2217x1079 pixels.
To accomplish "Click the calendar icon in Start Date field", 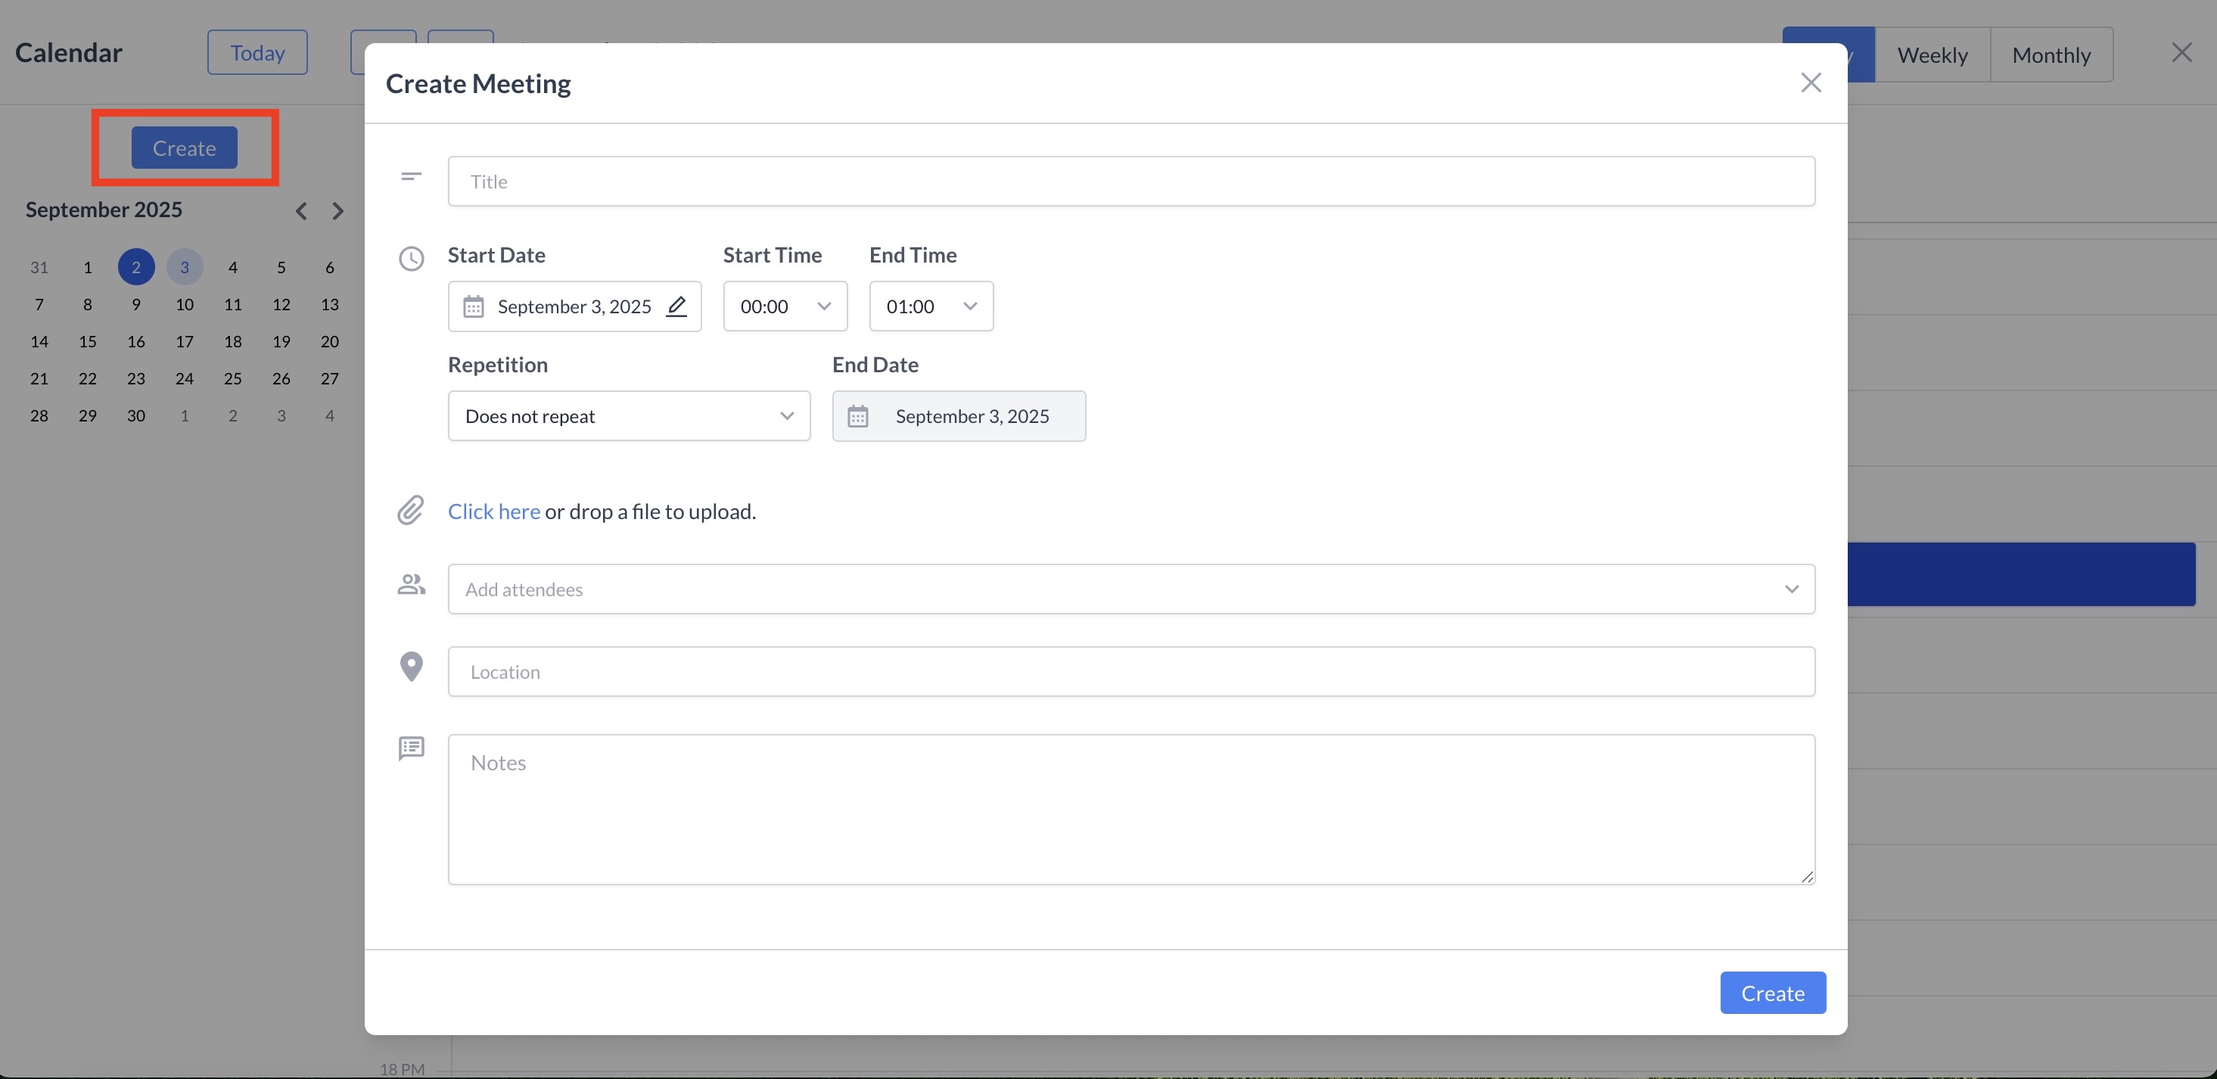I will tap(474, 306).
